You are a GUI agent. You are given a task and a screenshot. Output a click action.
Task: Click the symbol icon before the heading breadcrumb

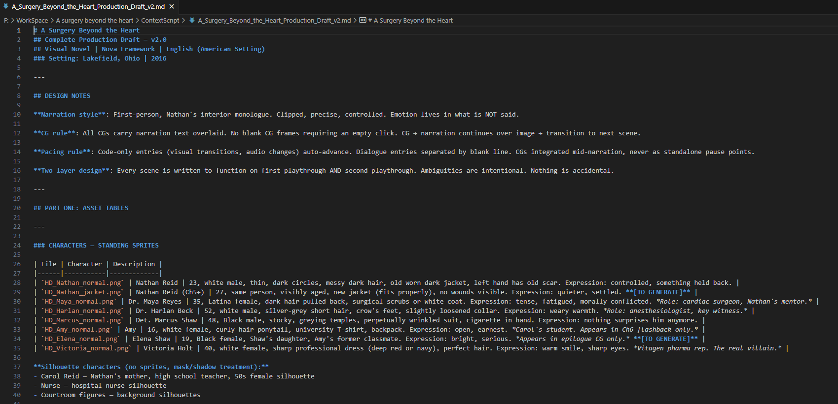(x=363, y=20)
